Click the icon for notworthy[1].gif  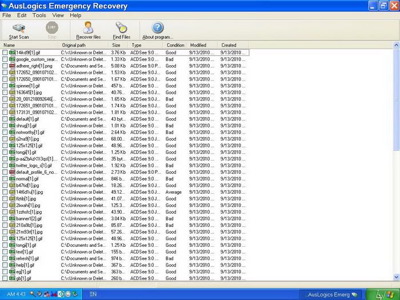pyautogui.click(x=12, y=132)
